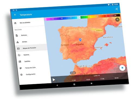This screenshot has height=99, width=139.
Task: Tap the Android home navigation button
Action: coord(74,84)
